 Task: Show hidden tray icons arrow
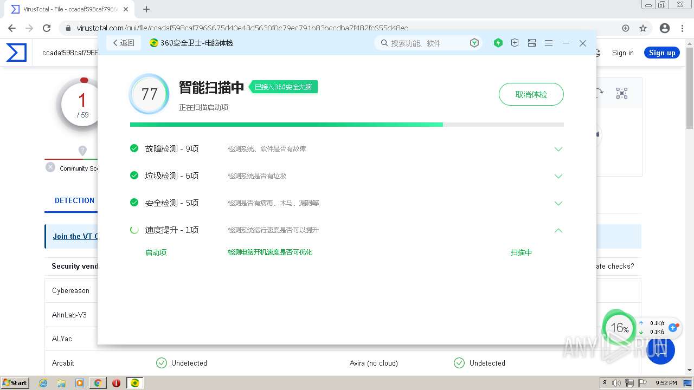[605, 383]
